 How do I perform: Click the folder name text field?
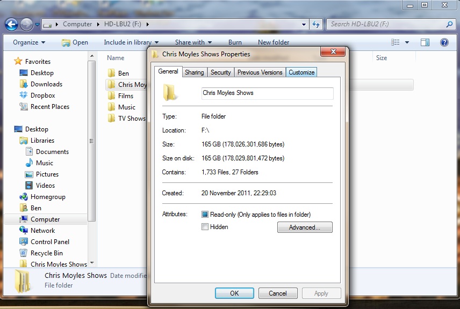pyautogui.click(x=267, y=93)
